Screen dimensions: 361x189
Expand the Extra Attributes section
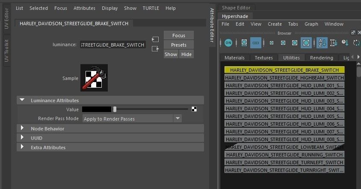tap(22, 147)
